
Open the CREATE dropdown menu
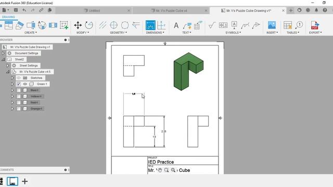point(31,33)
